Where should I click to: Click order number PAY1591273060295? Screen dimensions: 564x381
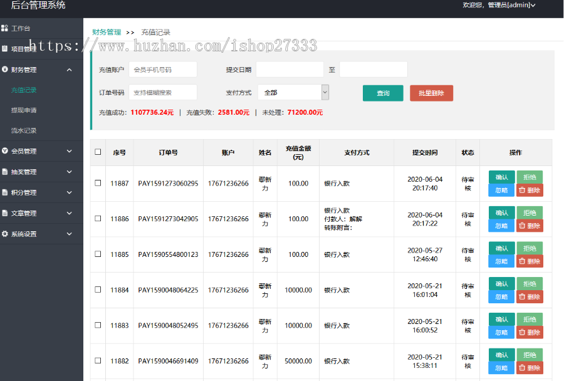pos(168,183)
